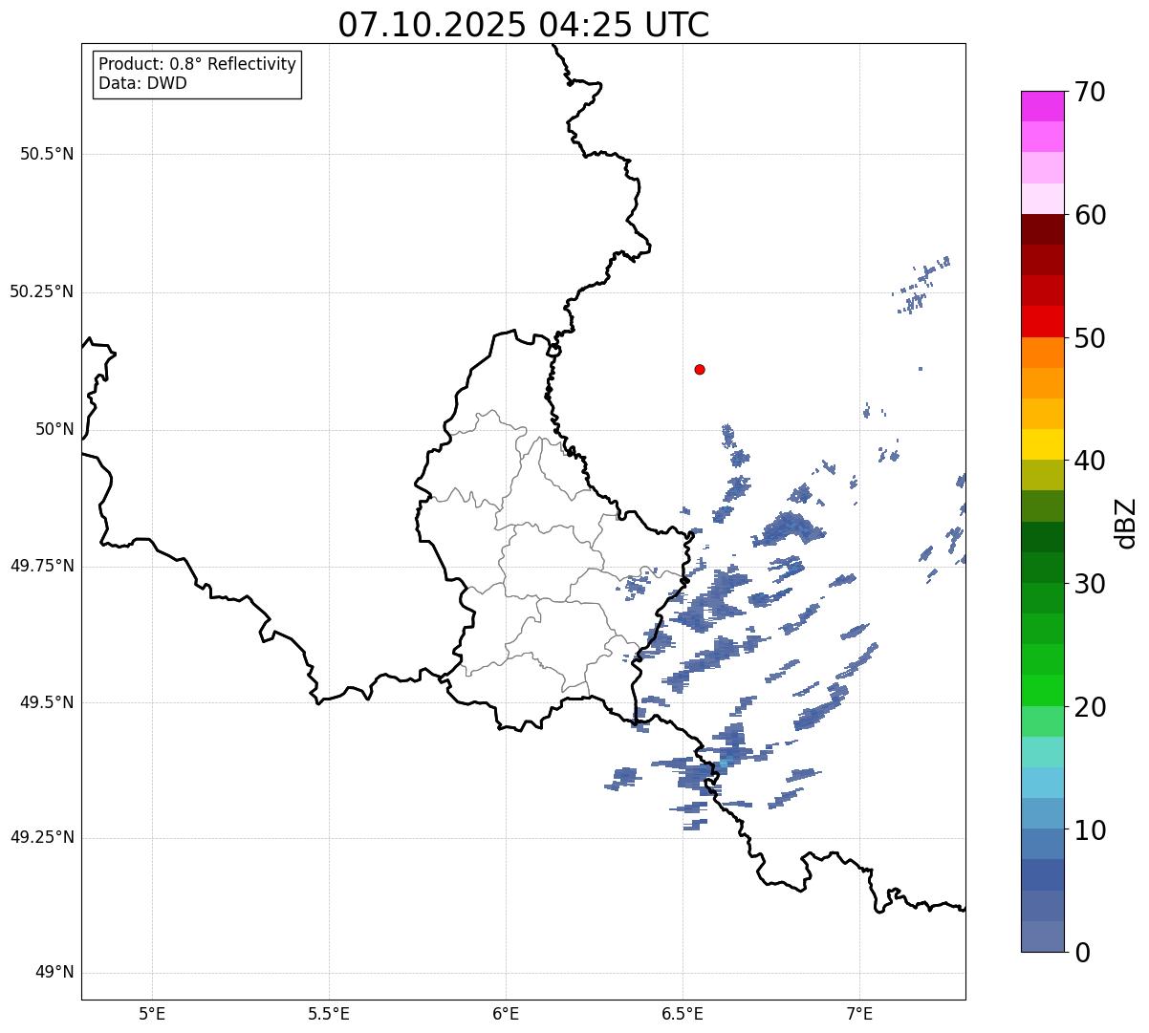The width and height of the screenshot is (1149, 1033).
Task: Click the 20 colorbar tick label
Action: [x=1090, y=707]
